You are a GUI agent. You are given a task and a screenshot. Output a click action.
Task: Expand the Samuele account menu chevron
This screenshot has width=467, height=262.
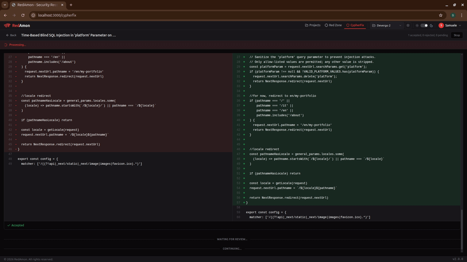(459, 25)
